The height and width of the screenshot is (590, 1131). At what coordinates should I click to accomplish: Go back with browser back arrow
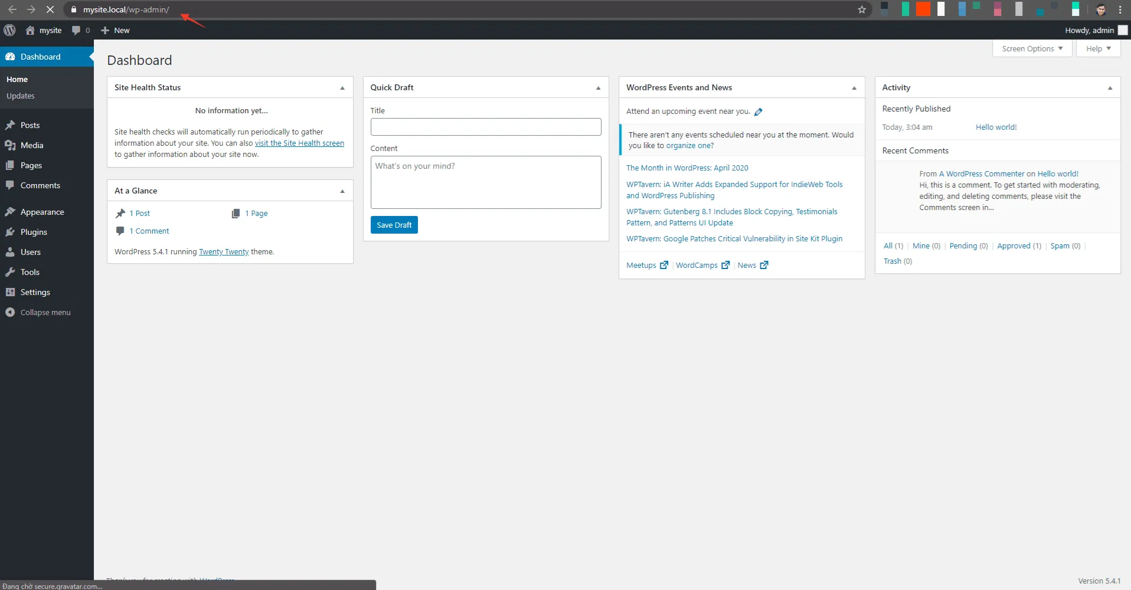point(12,9)
